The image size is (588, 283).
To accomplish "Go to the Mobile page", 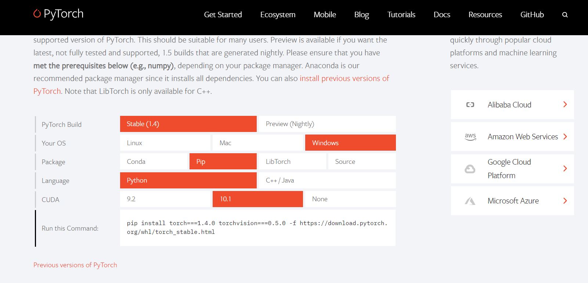I will [x=325, y=15].
